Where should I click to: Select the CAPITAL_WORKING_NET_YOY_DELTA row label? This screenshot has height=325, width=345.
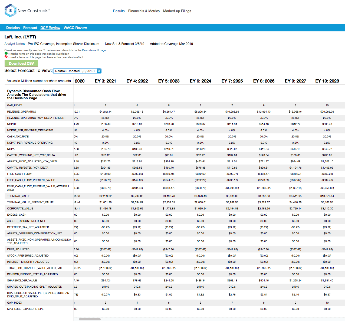pyautogui.click(x=31, y=155)
